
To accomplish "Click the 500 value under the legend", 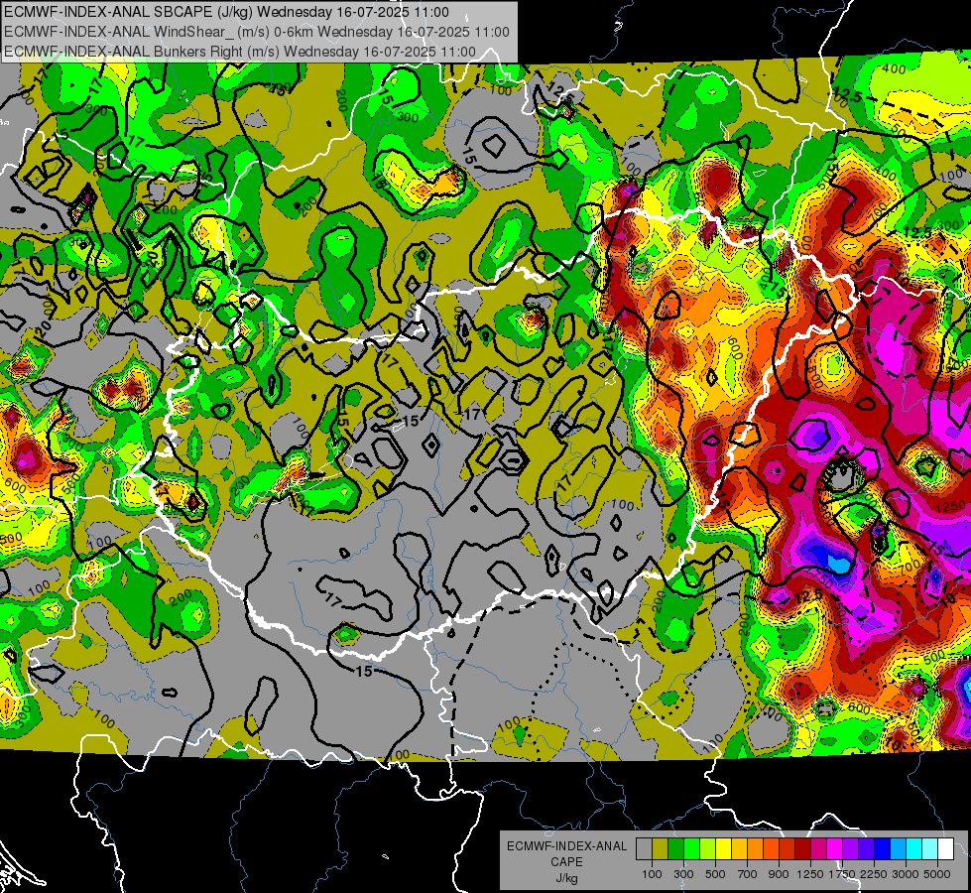I will (715, 874).
